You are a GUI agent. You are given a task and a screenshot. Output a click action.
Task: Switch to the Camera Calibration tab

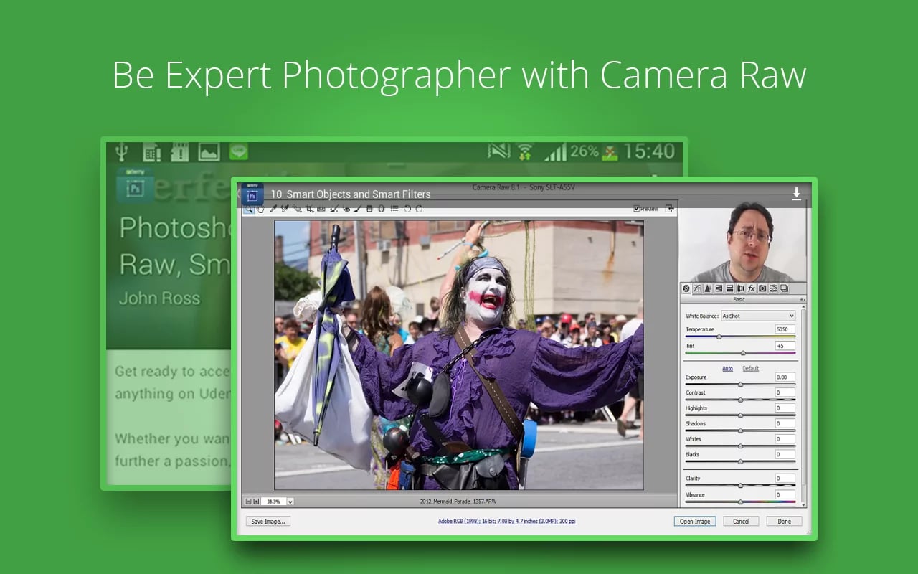(762, 288)
